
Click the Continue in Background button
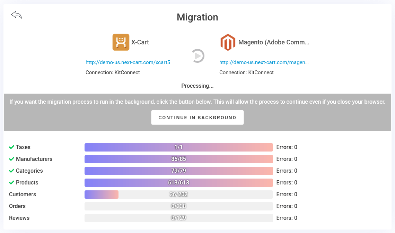pyautogui.click(x=197, y=118)
